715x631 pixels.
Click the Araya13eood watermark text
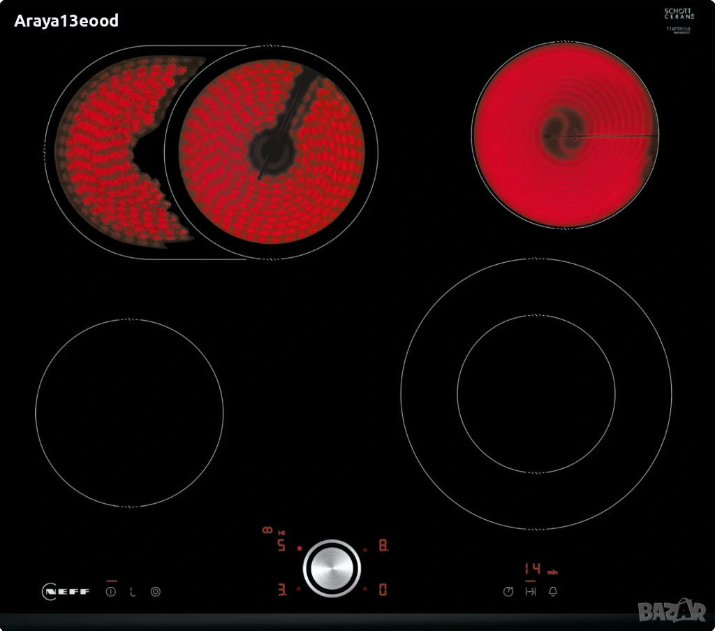tap(66, 21)
